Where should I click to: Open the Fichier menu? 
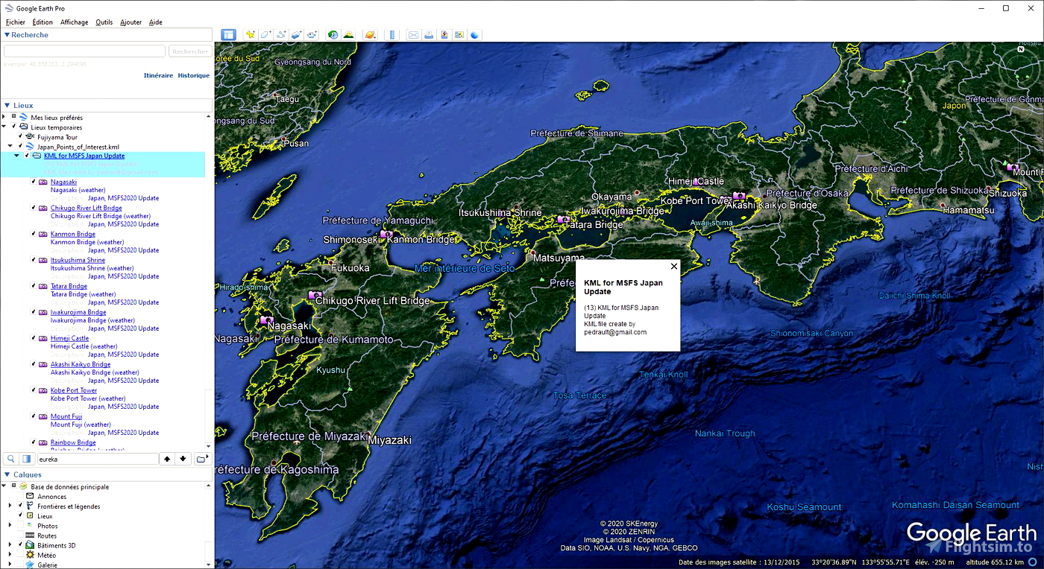click(x=16, y=22)
